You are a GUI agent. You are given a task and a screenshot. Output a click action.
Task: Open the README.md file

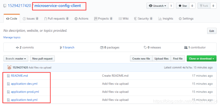[x=19, y=76]
